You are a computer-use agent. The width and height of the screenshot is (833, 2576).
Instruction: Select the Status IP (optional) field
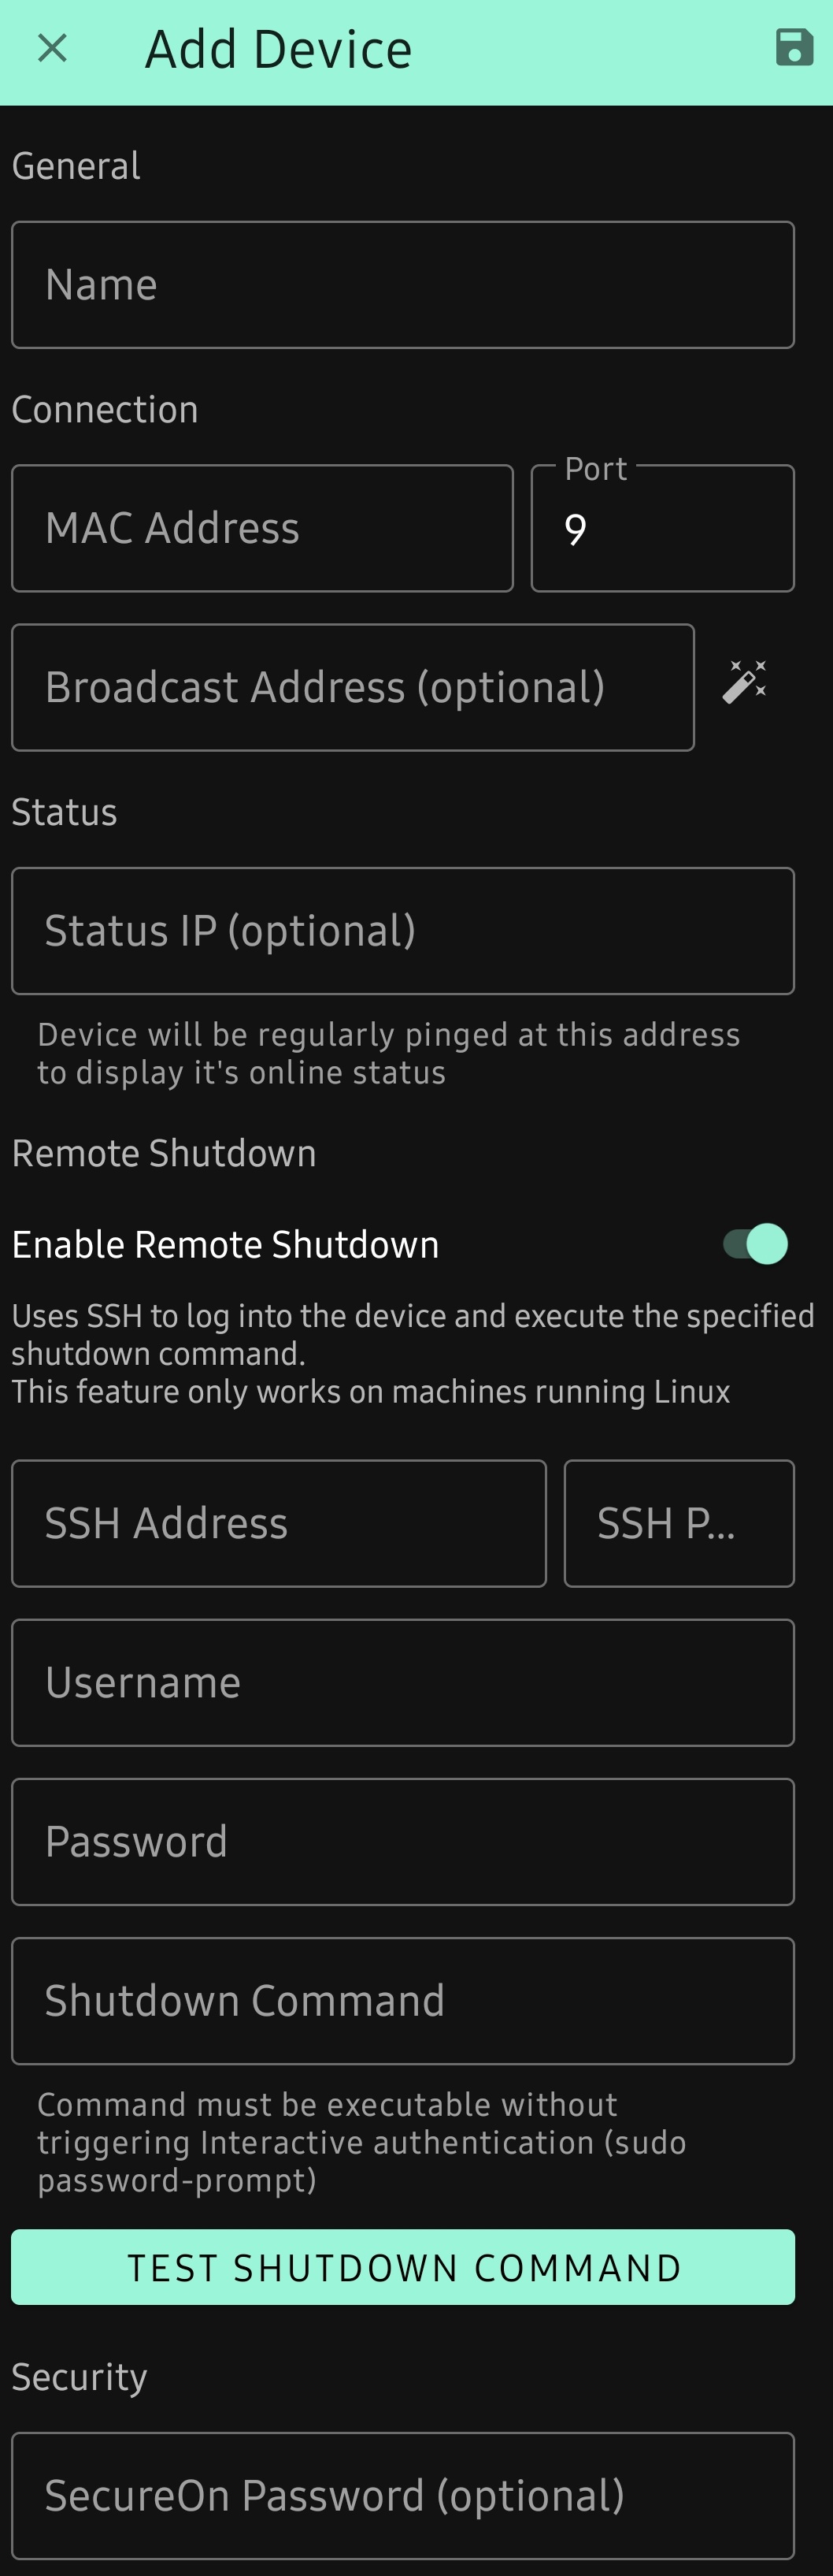[402, 931]
